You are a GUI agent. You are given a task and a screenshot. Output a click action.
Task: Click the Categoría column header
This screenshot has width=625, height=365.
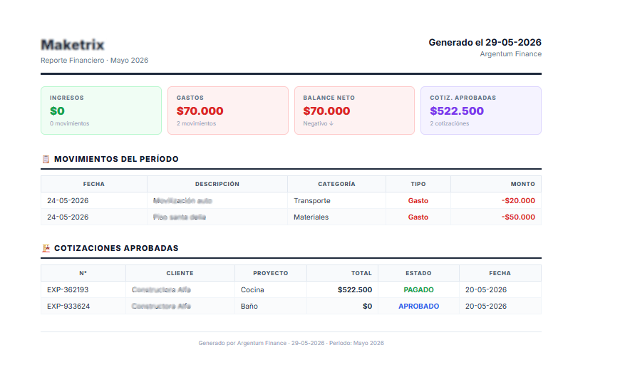(336, 185)
